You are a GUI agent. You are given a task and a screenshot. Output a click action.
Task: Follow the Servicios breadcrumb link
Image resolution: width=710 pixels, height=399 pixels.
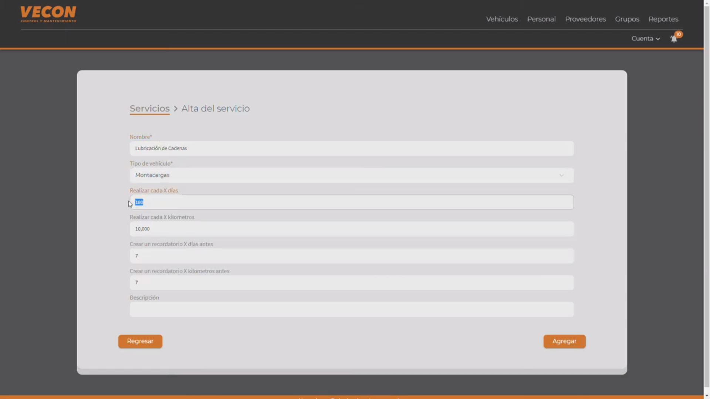(x=149, y=109)
